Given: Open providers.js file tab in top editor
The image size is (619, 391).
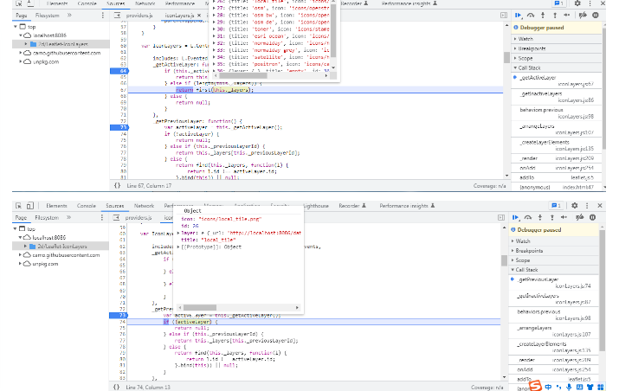Looking at the screenshot, I should 139,16.
